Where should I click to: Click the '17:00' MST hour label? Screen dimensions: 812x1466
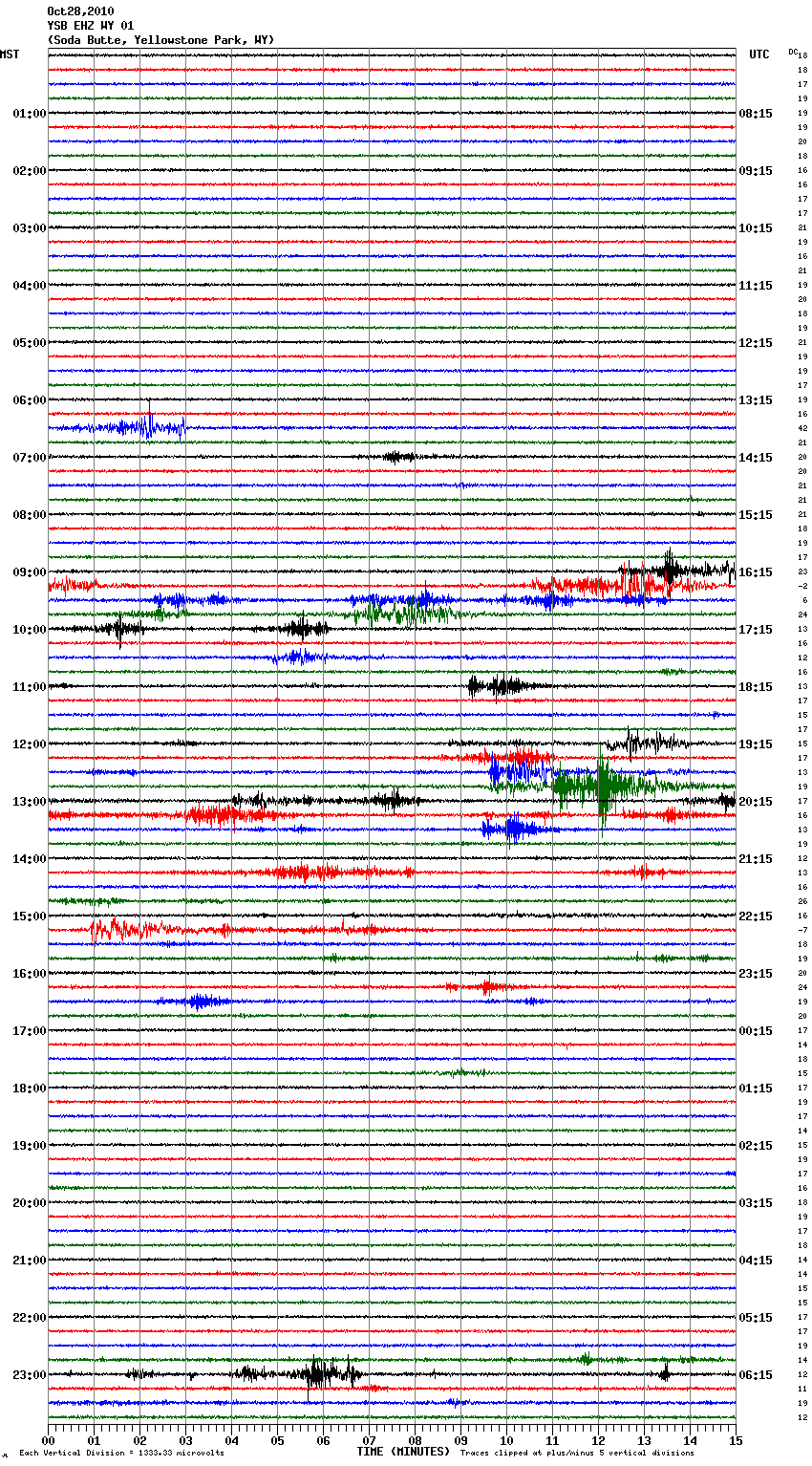point(29,1031)
